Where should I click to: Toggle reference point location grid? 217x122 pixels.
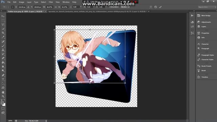tap(13, 7)
